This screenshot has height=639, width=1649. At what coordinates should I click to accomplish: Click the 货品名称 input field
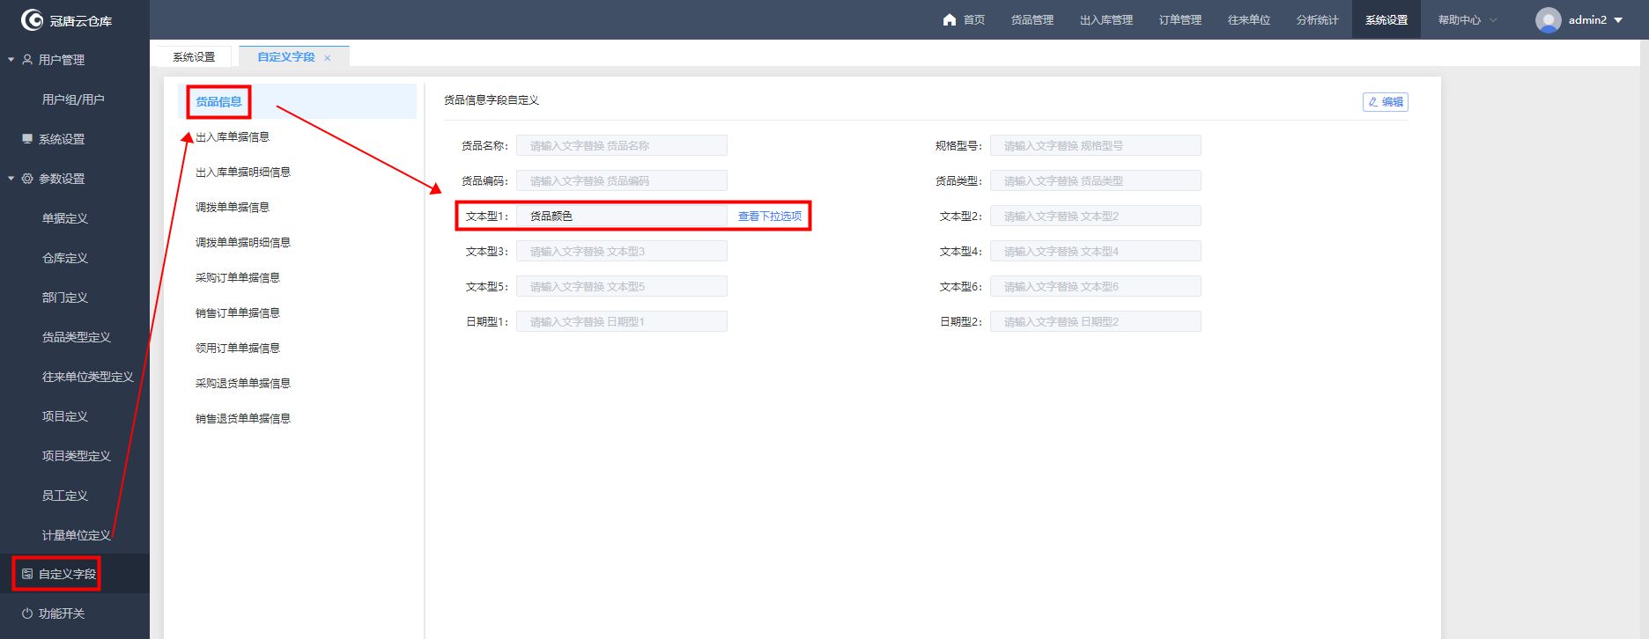622,146
